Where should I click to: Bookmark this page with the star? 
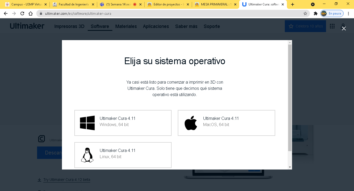(x=305, y=13)
